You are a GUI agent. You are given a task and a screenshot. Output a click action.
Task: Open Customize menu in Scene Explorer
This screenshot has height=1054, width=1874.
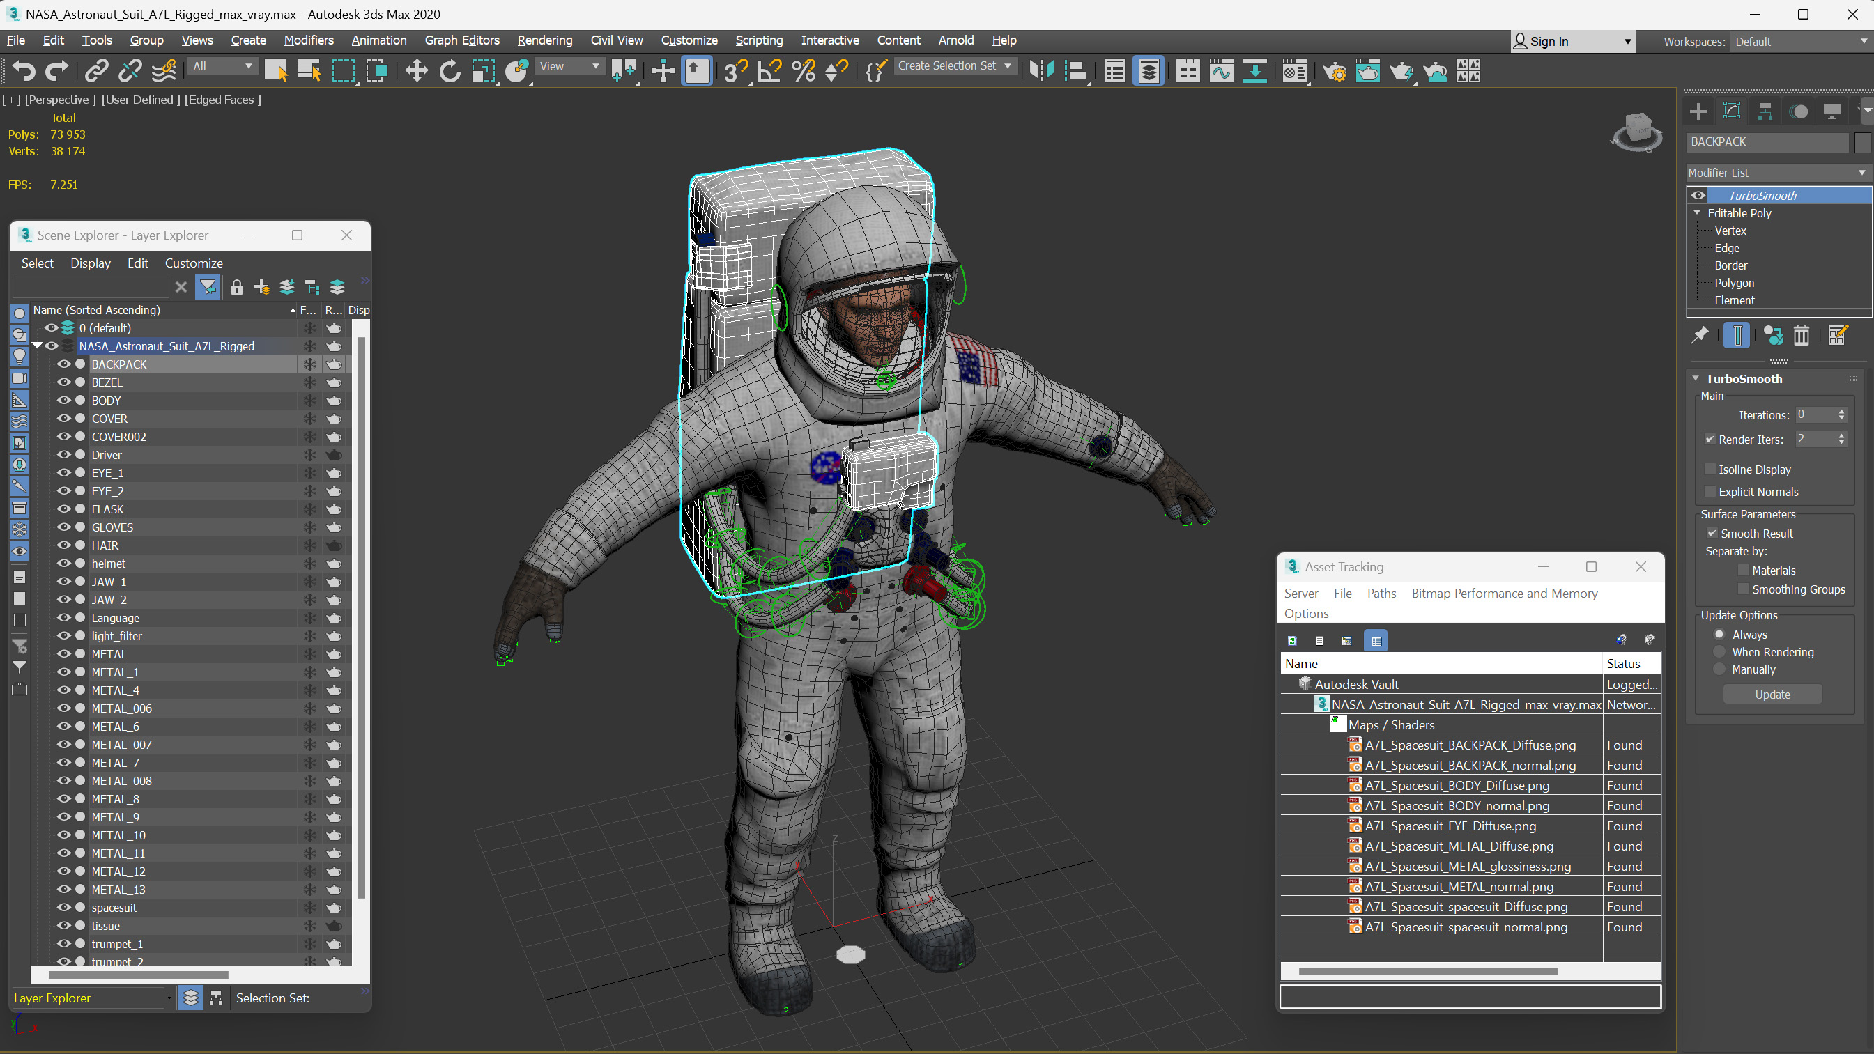click(x=194, y=263)
